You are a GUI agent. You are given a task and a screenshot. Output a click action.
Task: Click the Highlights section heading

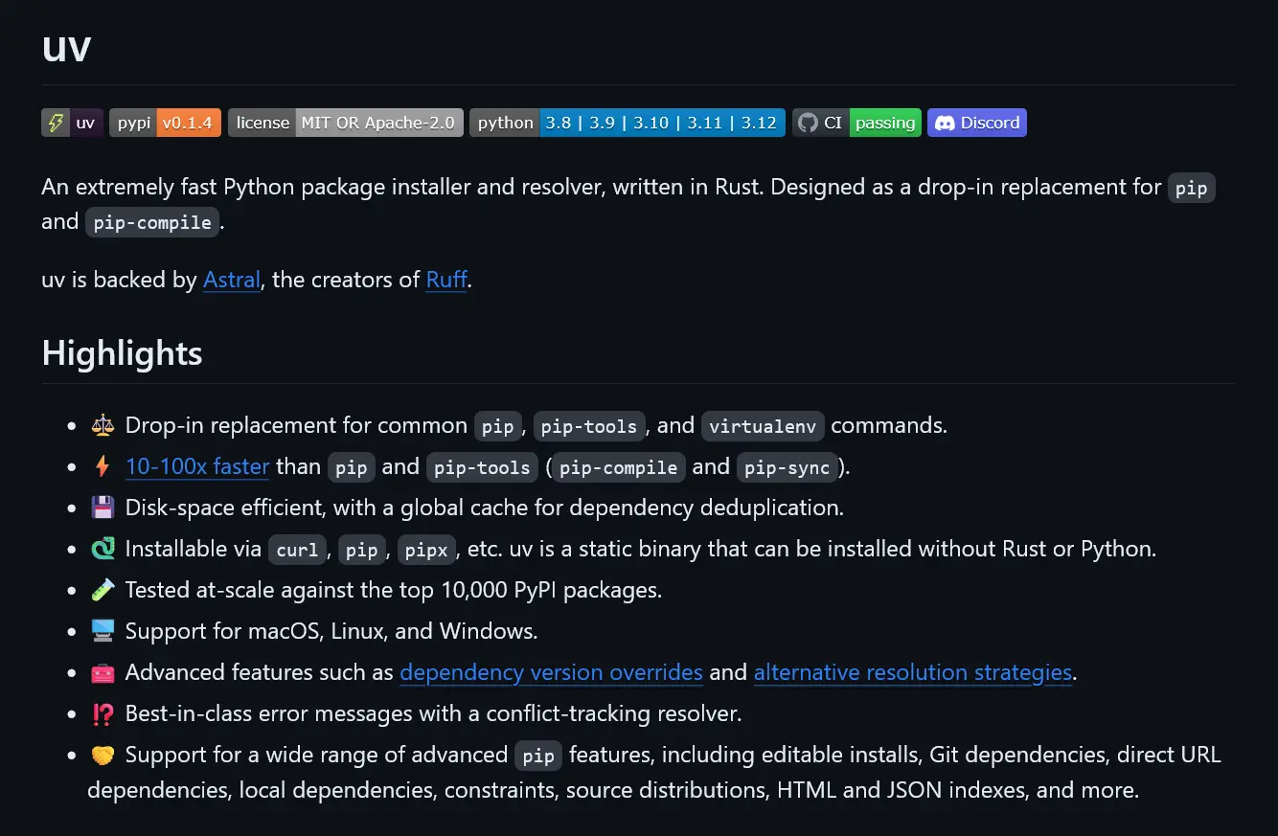click(x=122, y=353)
